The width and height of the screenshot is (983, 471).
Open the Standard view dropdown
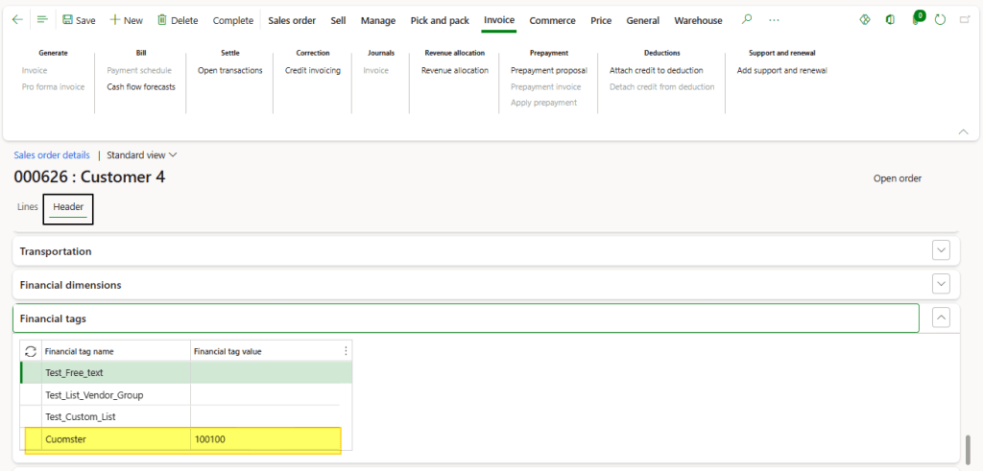142,154
